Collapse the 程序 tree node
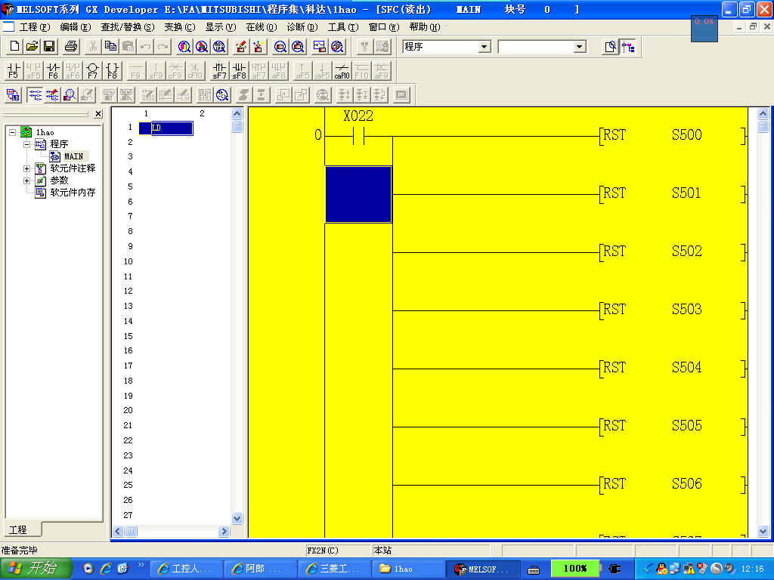774x580 pixels. click(x=27, y=144)
